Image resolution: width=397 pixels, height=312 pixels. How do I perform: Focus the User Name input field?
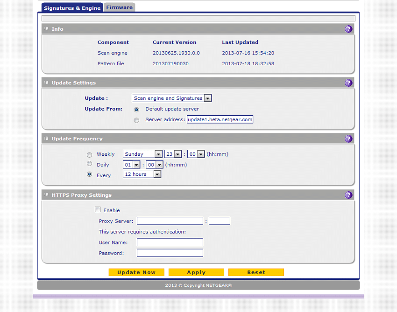click(170, 242)
